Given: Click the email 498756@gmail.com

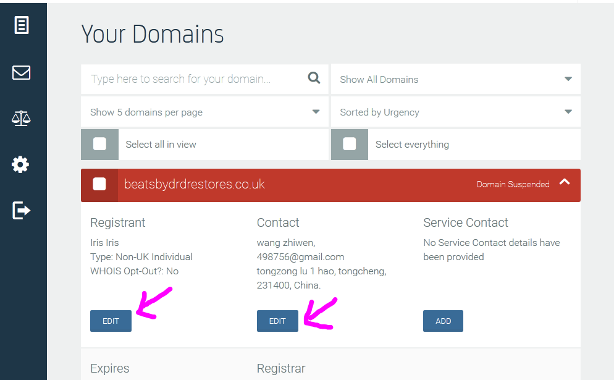Looking at the screenshot, I should tap(300, 257).
